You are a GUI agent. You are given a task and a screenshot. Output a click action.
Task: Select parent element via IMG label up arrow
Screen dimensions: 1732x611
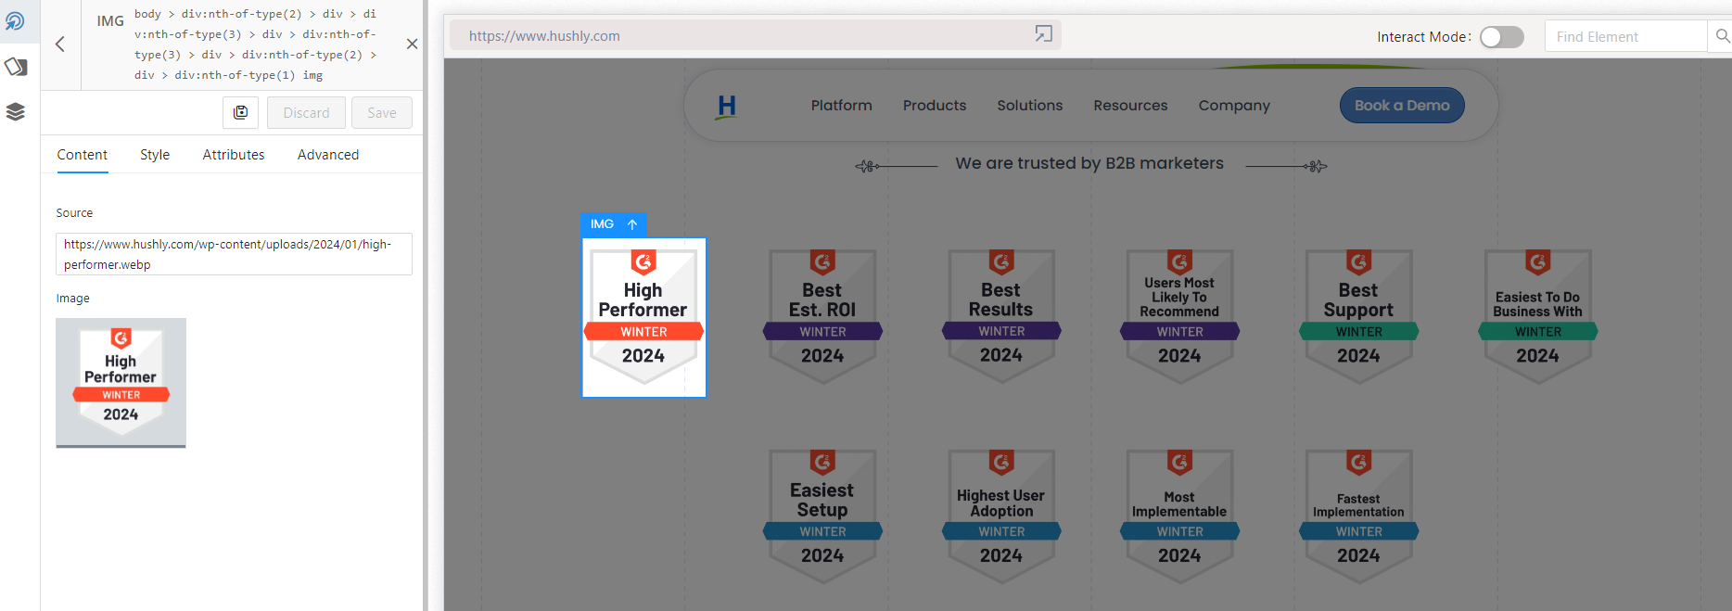pyautogui.click(x=632, y=224)
